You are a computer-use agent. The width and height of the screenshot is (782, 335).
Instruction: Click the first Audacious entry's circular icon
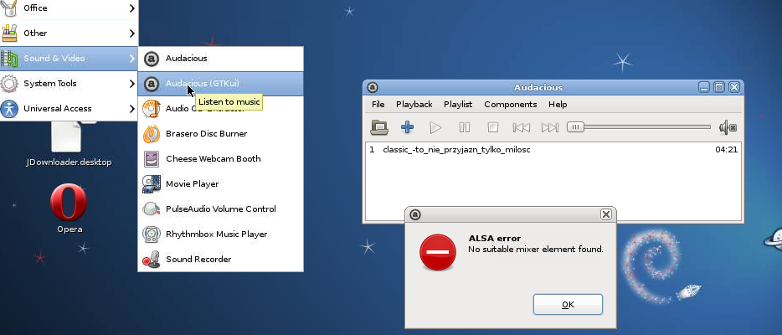tap(151, 59)
